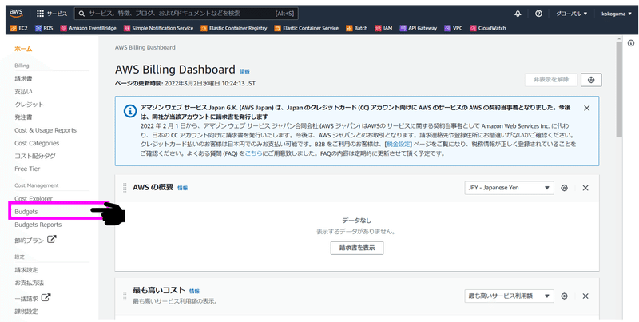639x322 pixels.
Task: Follow the こちら FAQ link in banner
Action: (252, 154)
